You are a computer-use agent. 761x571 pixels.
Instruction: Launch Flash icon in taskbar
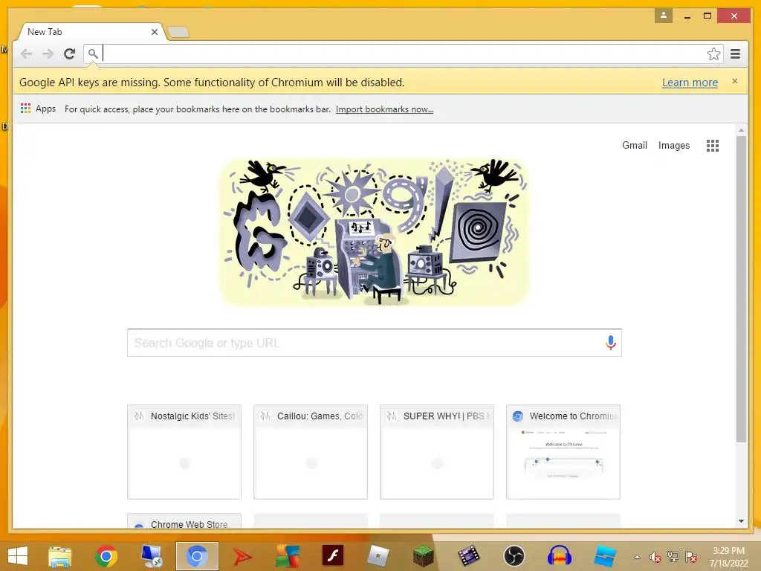pos(333,555)
